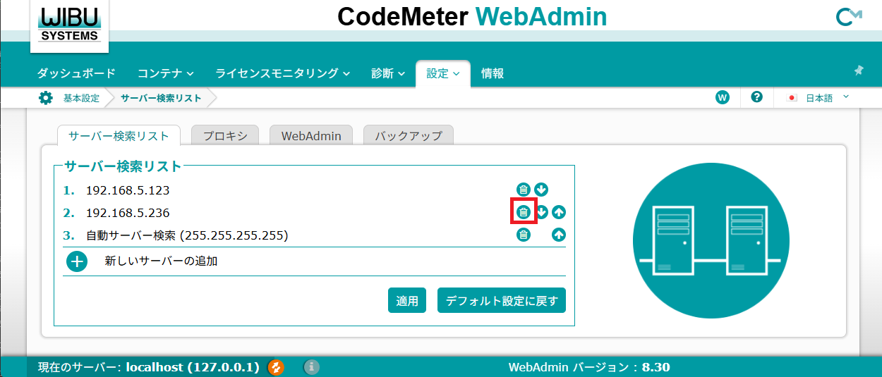Delete the 192.168.5.236 server entry
This screenshot has height=377, width=882.
coord(523,212)
